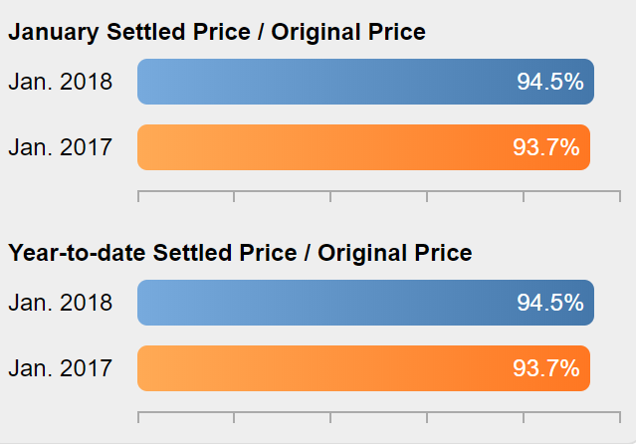Click the Jan. 2018 label in January chart
This screenshot has width=636, height=444.
coord(61,82)
